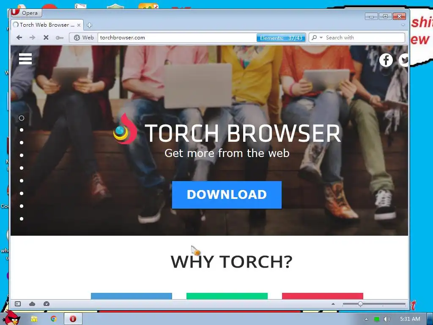Click the WHY TORCH? heading
433x325 pixels.
[231, 262]
